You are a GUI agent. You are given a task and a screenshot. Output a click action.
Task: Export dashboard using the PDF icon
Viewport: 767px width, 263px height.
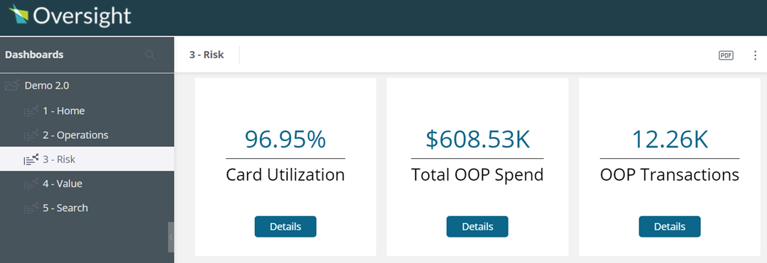click(726, 55)
